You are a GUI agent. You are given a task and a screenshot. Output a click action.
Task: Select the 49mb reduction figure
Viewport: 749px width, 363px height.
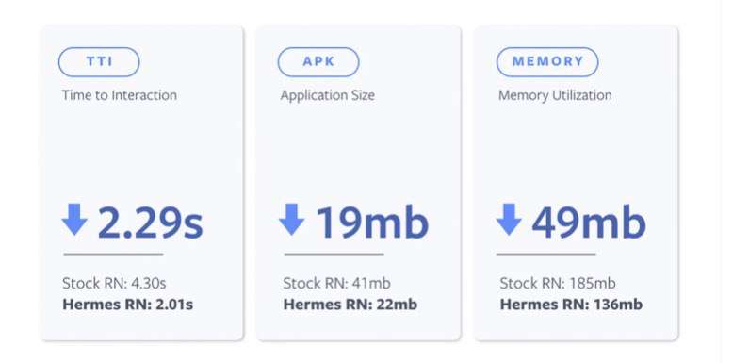click(589, 223)
